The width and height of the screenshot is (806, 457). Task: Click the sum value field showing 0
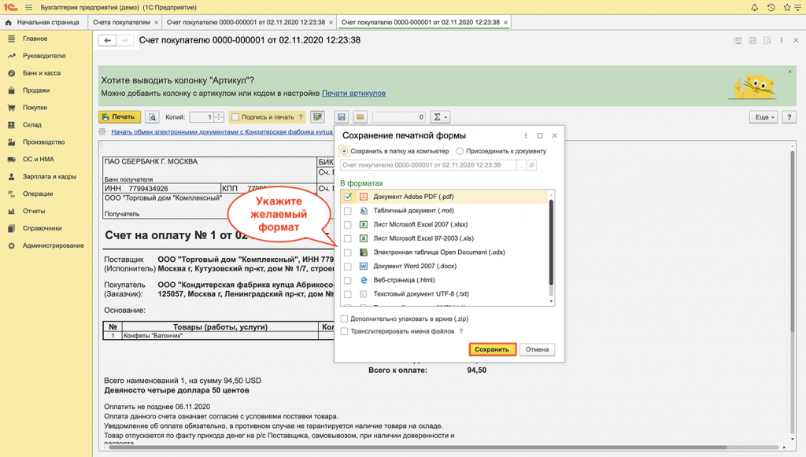tap(399, 117)
